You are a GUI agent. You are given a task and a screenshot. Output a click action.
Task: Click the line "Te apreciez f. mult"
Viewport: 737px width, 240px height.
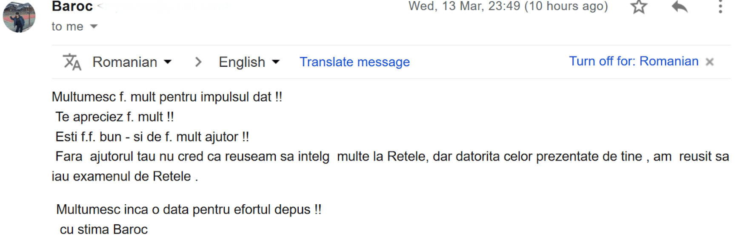(x=114, y=117)
